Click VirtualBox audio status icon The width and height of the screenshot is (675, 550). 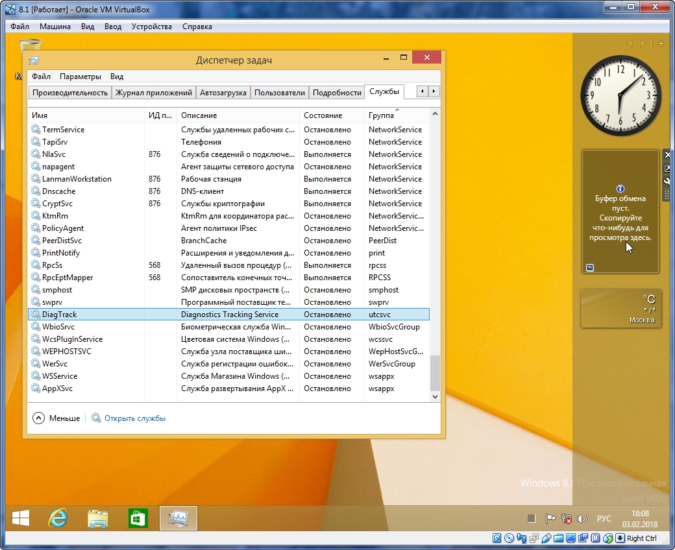[521, 538]
